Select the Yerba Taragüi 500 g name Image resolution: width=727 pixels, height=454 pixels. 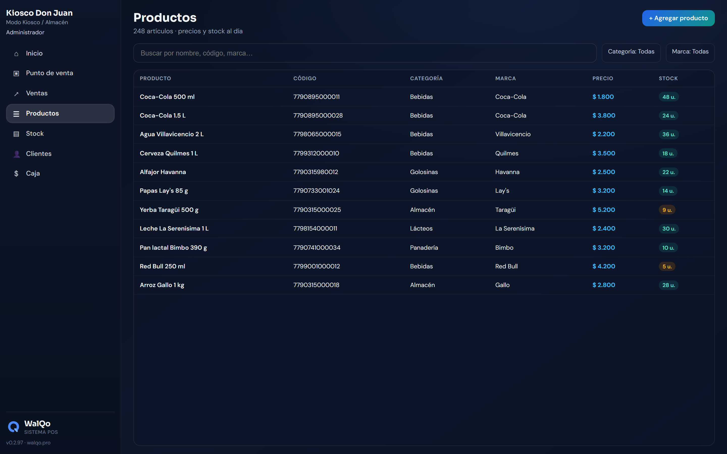point(169,210)
